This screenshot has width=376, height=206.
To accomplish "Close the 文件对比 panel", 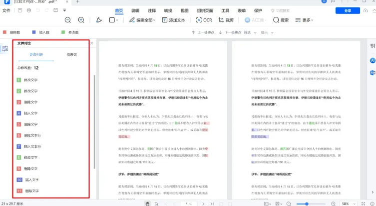I will coord(91,43).
